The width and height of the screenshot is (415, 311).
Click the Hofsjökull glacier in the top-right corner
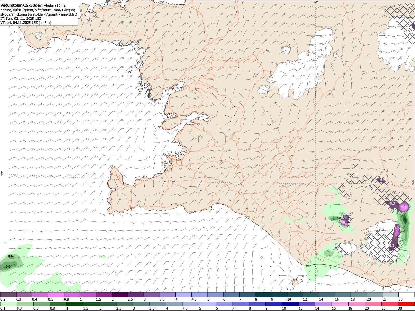(x=396, y=44)
